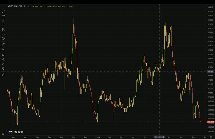Click the red 0.0711 current price label

pyautogui.click(x=211, y=122)
